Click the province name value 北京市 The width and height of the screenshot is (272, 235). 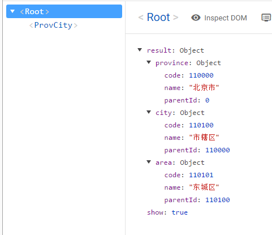204,88
